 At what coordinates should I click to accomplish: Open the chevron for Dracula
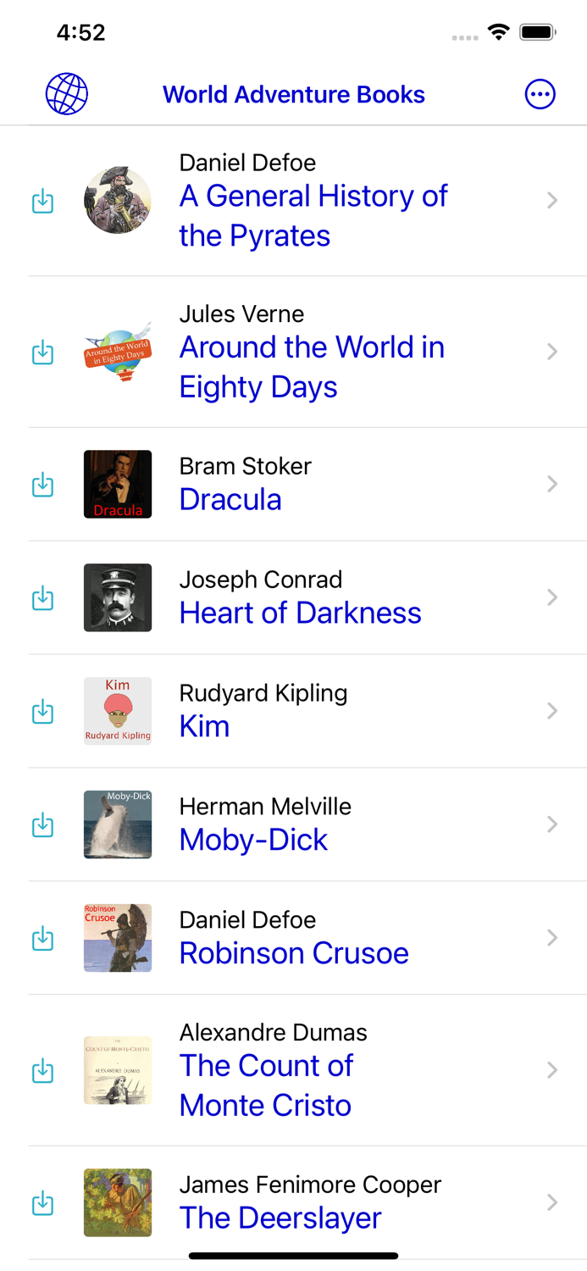click(x=552, y=484)
